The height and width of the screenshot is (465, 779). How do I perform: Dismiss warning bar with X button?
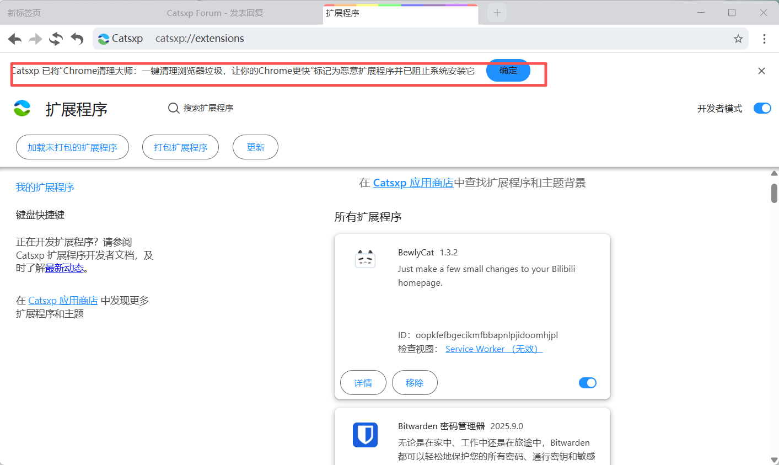click(x=761, y=71)
